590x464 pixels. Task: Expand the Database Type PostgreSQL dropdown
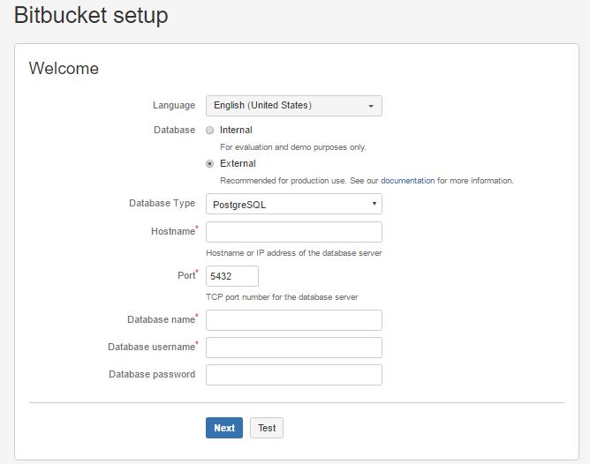pyautogui.click(x=293, y=204)
